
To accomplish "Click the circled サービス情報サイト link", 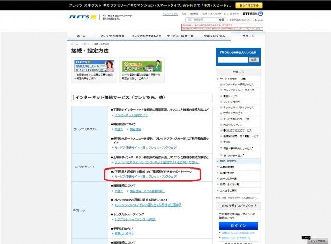I will point(146,177).
